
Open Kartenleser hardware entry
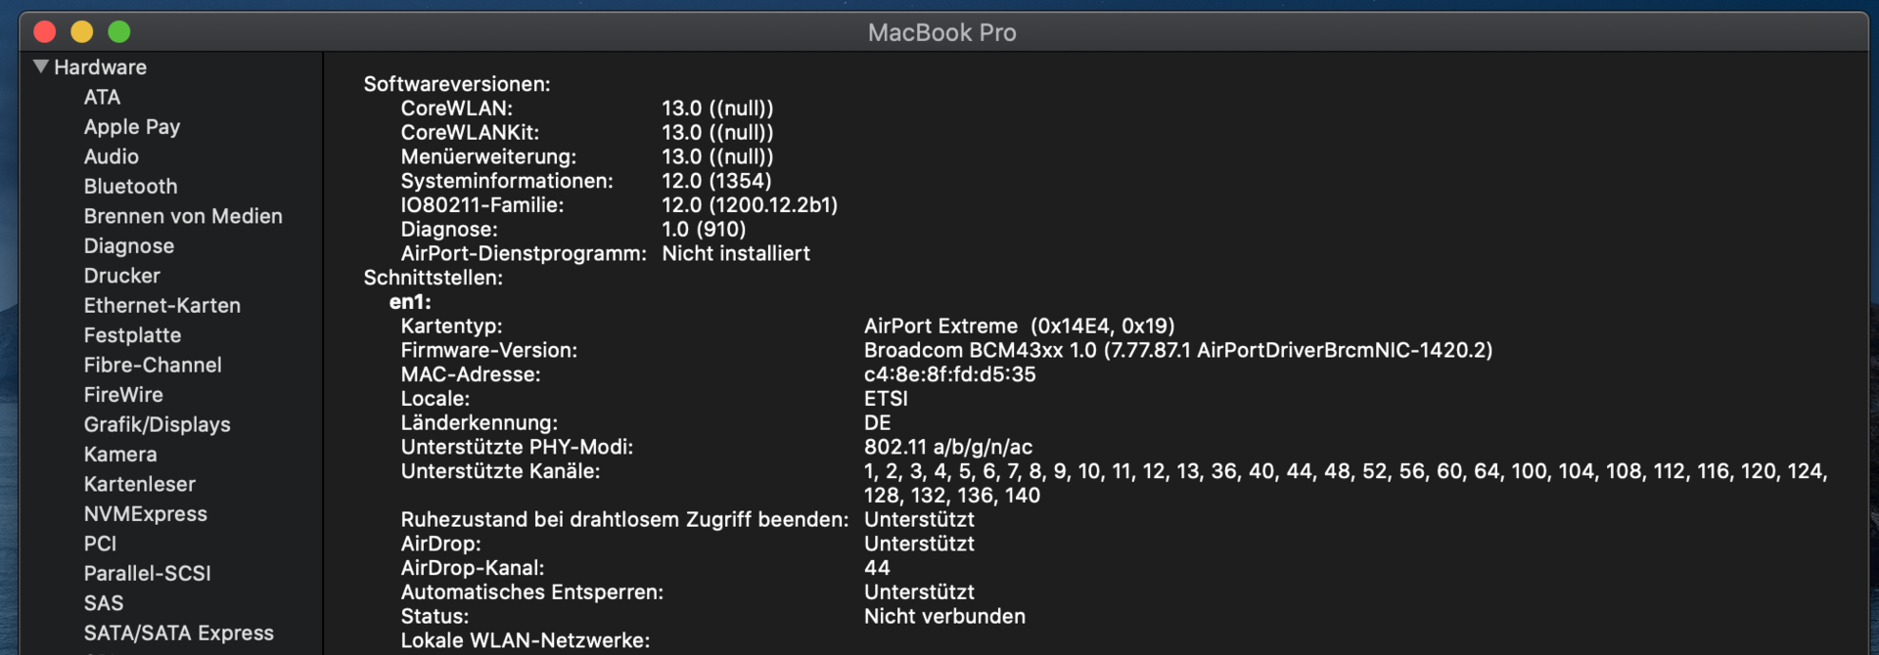click(140, 485)
